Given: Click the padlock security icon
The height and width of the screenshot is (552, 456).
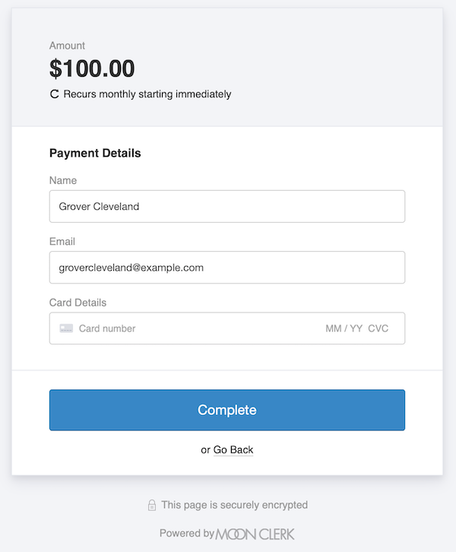Looking at the screenshot, I should (152, 505).
